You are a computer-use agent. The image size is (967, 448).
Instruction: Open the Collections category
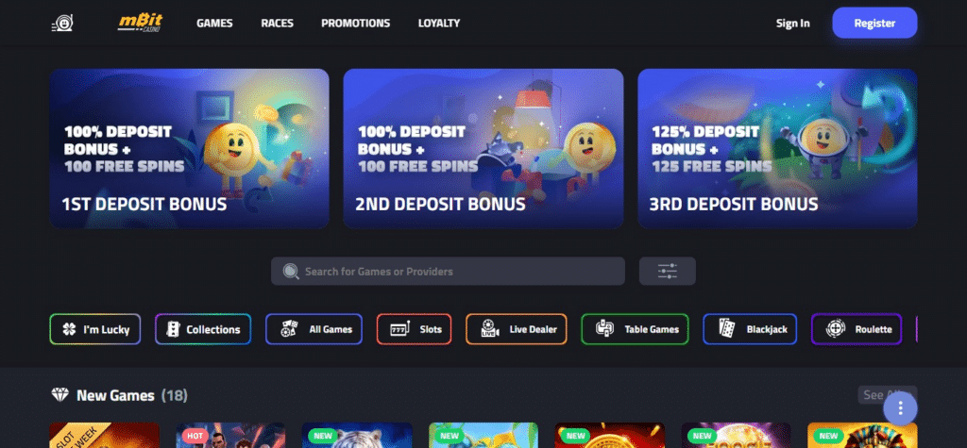203,329
